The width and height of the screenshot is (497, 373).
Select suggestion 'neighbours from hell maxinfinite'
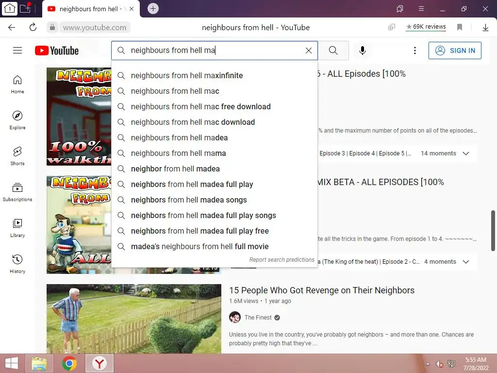pyautogui.click(x=215, y=75)
